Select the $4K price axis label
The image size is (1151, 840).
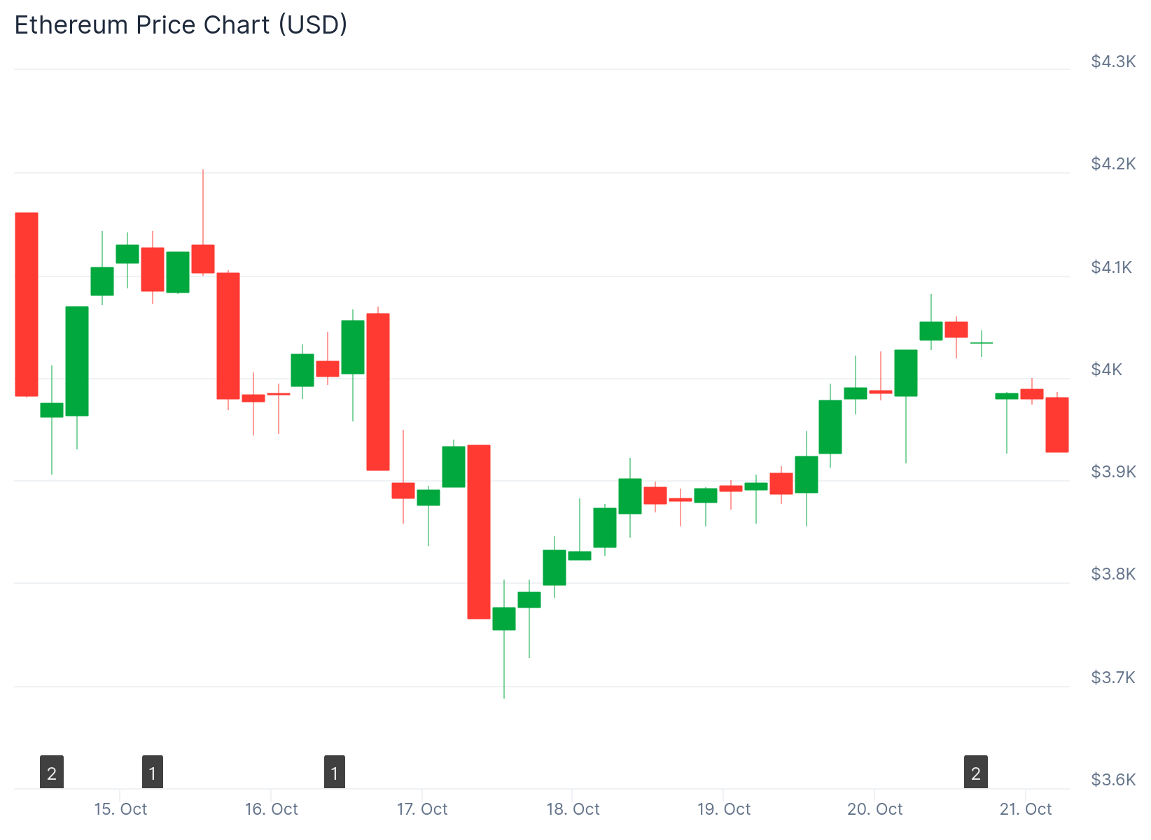click(x=1106, y=370)
